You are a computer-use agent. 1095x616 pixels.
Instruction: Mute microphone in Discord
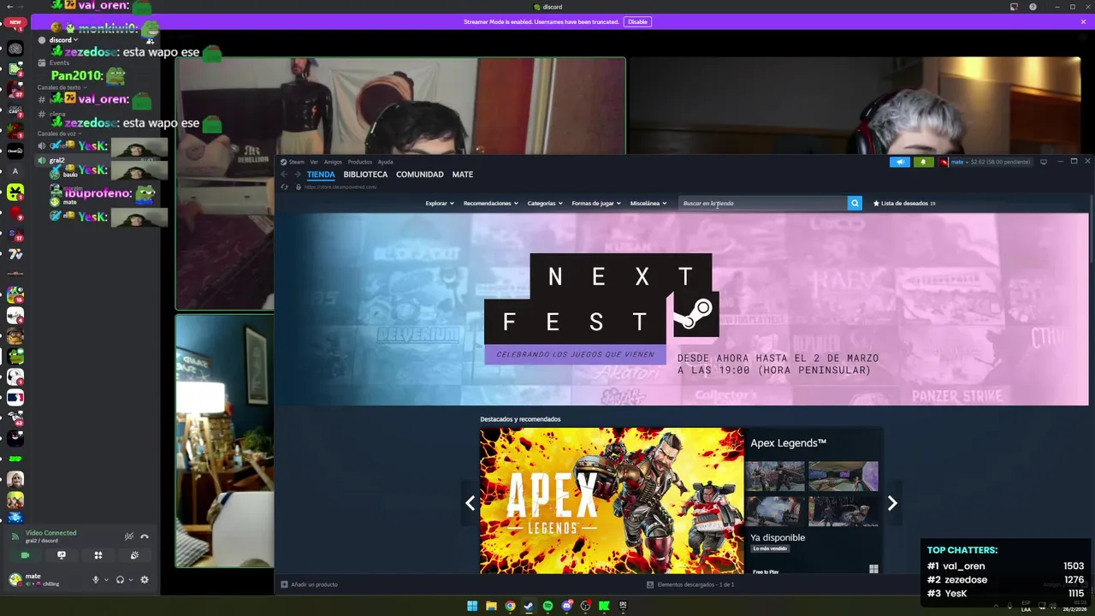point(96,579)
